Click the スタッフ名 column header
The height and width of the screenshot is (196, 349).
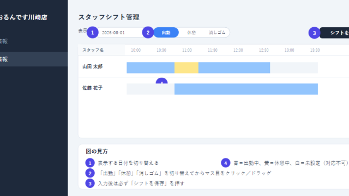click(x=93, y=50)
